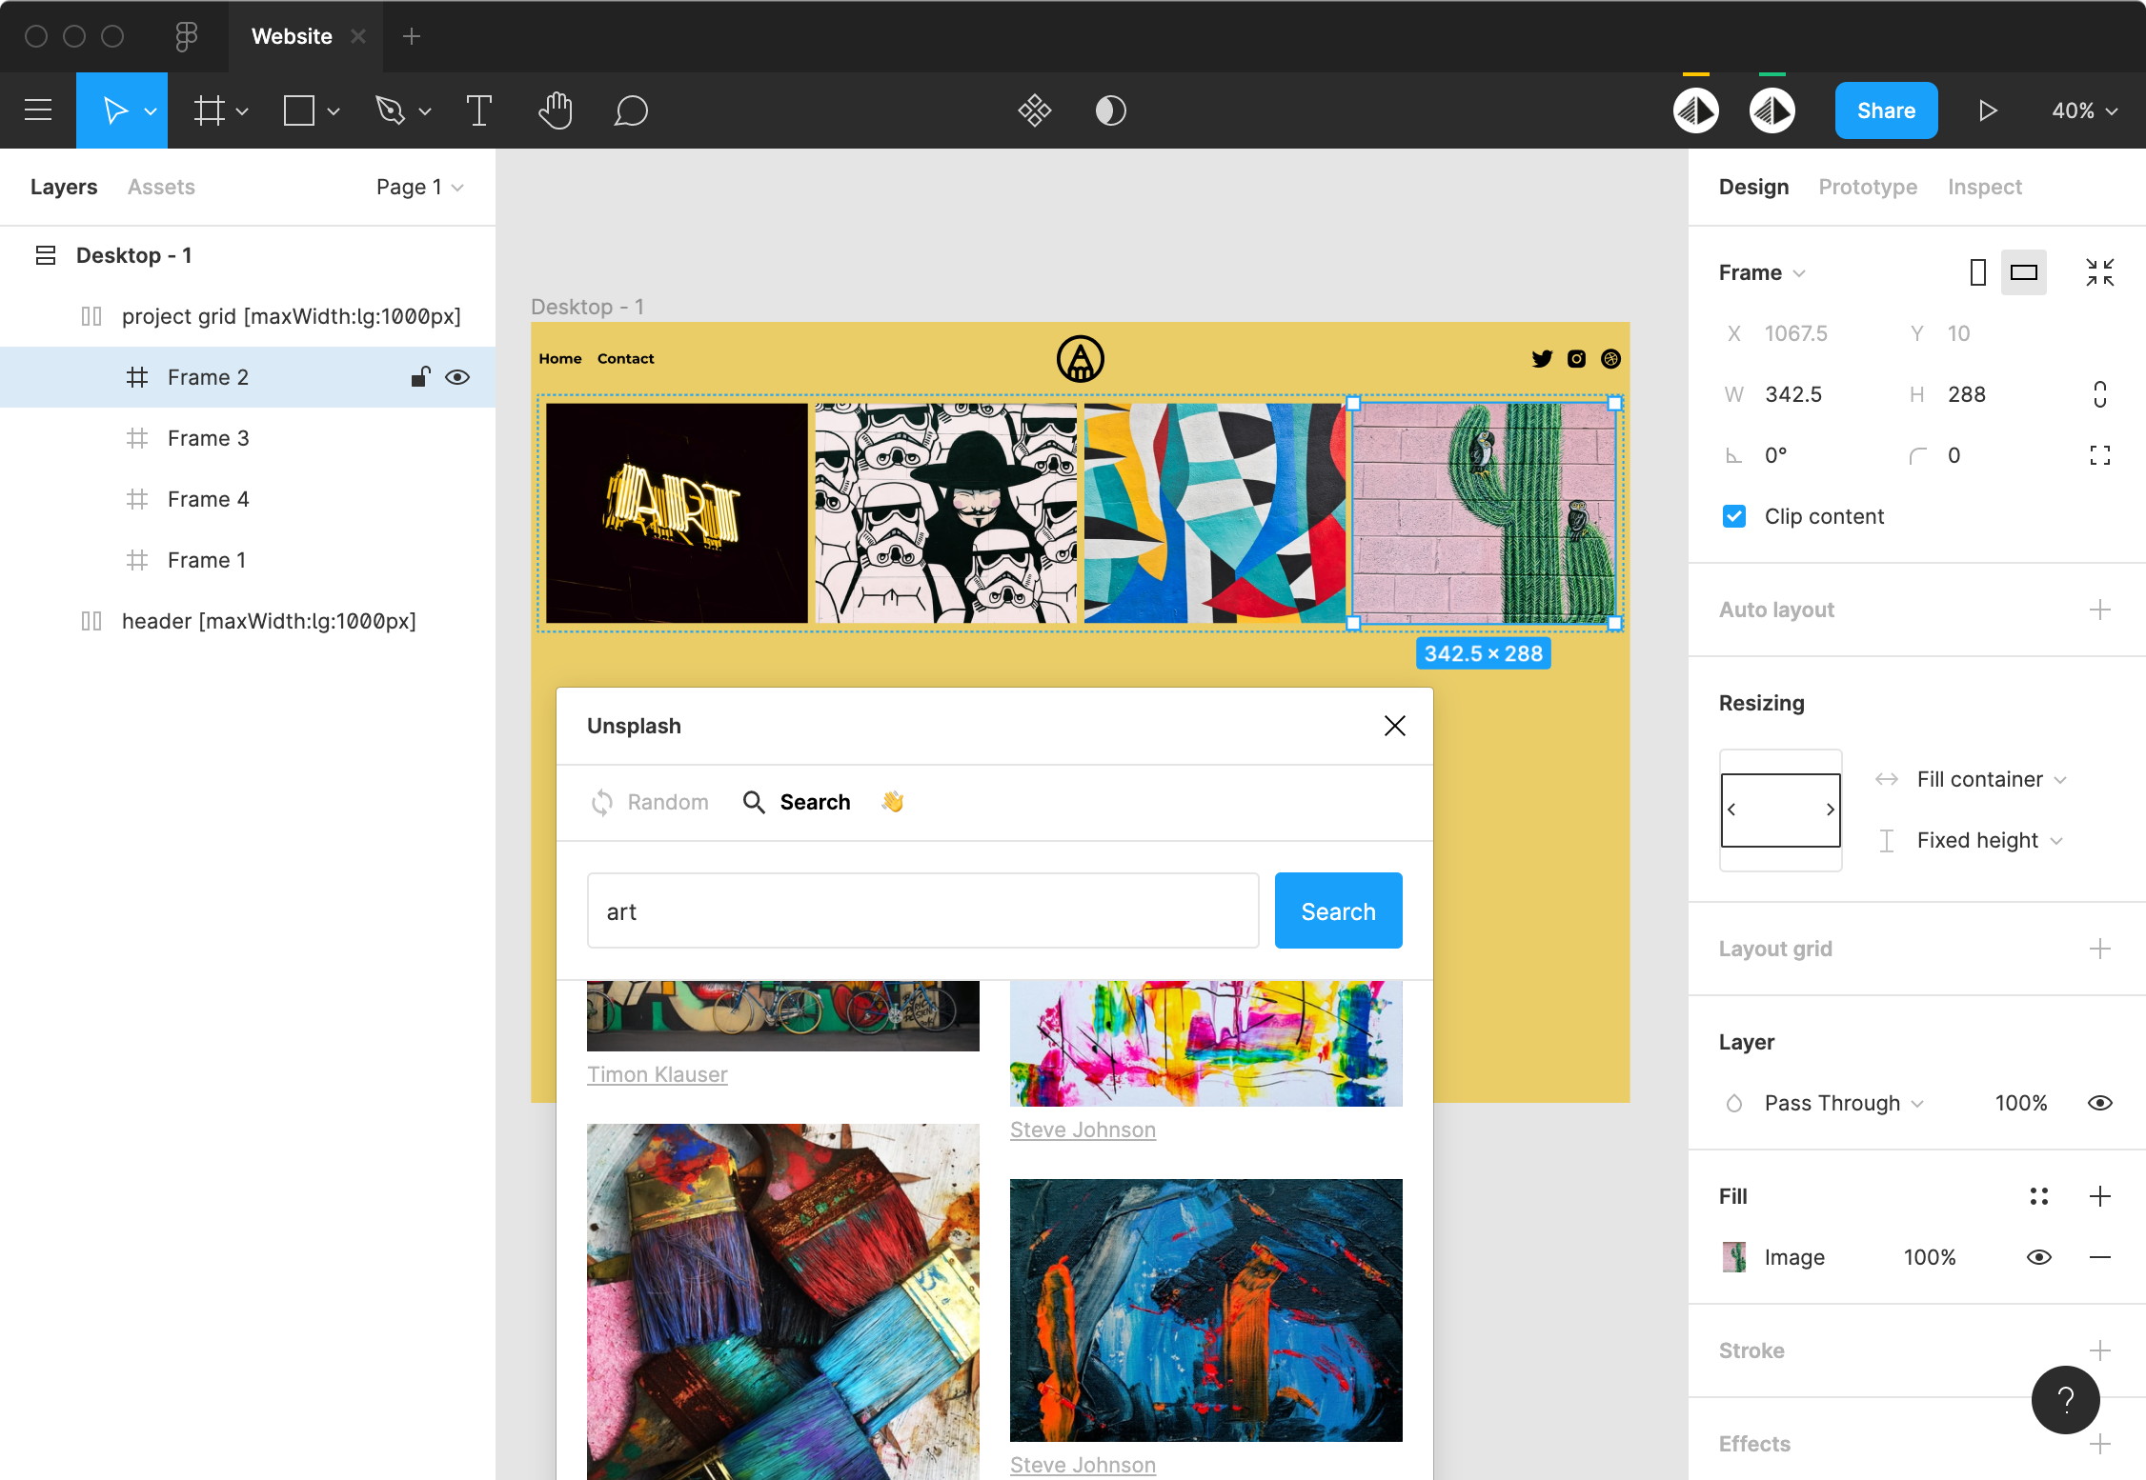Image resolution: width=2146 pixels, height=1480 pixels.
Task: Click the Image fill swatch thumbnail
Action: (1734, 1257)
